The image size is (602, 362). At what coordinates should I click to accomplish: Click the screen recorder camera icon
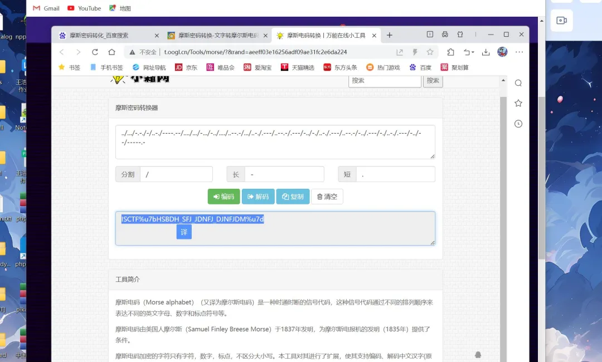pos(562,20)
